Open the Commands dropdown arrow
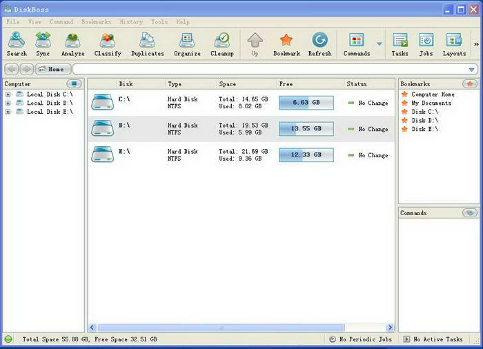The image size is (483, 349). click(x=379, y=44)
